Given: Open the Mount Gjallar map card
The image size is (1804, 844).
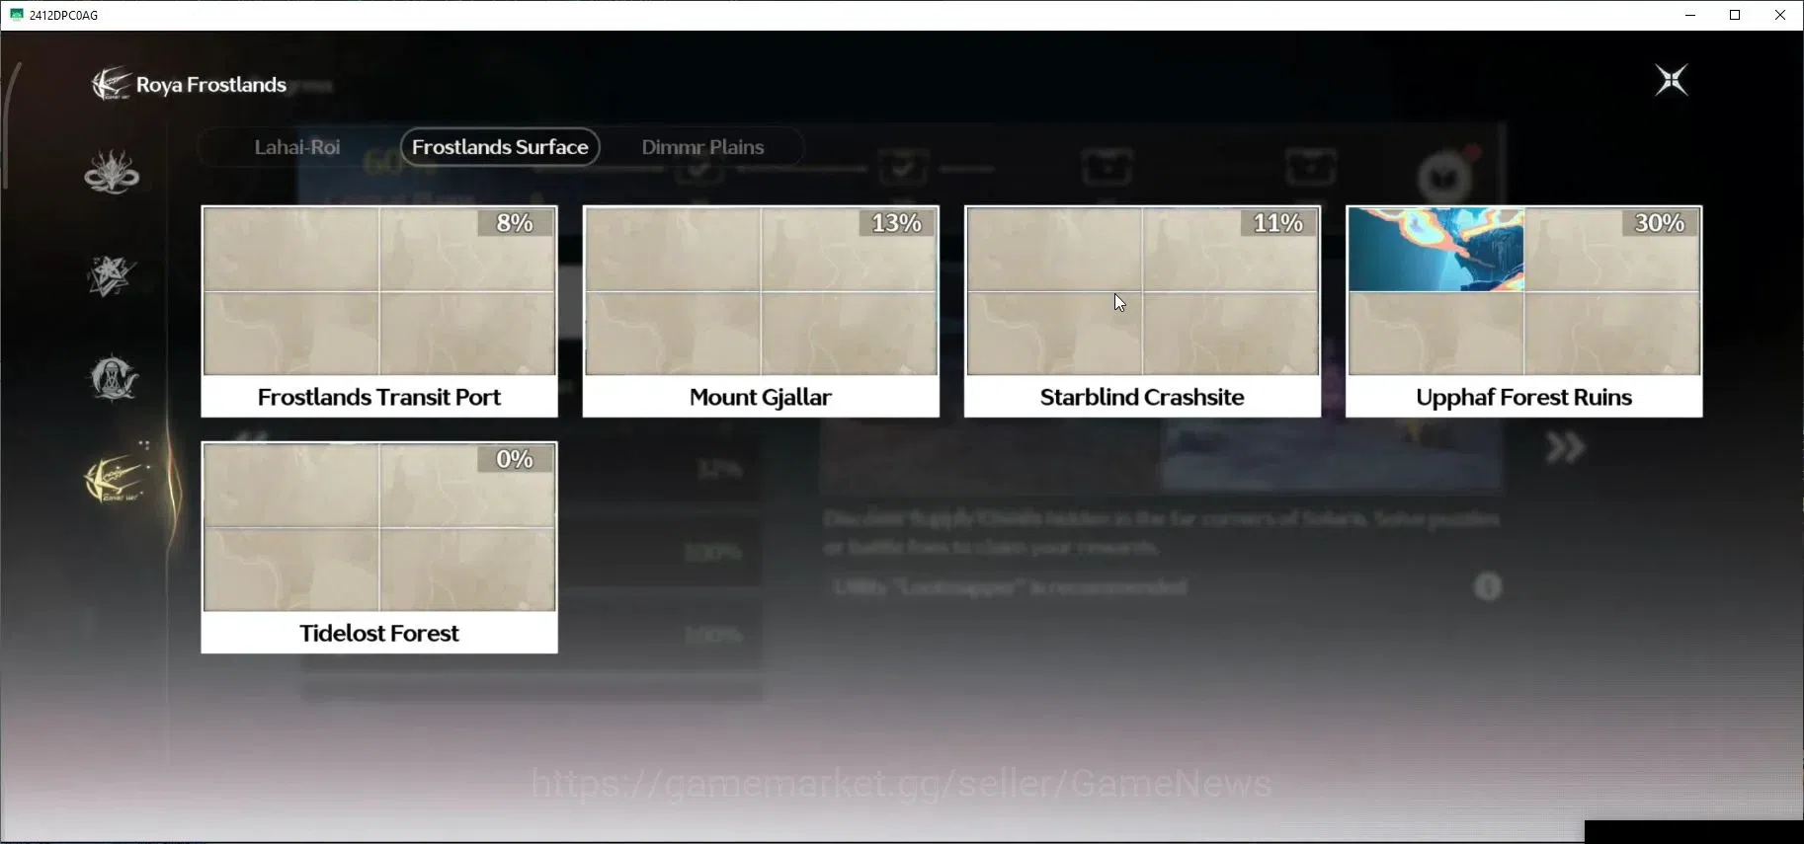Looking at the screenshot, I should (x=761, y=311).
